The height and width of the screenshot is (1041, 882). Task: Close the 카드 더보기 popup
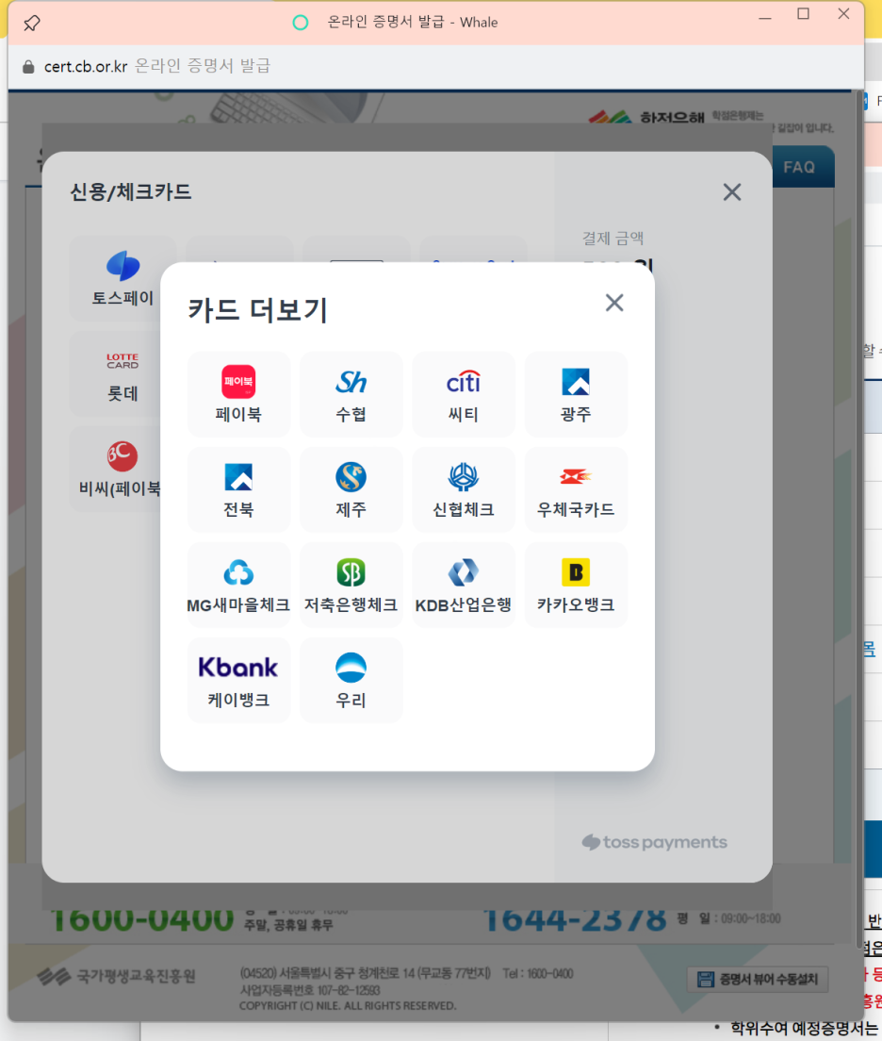coord(614,303)
